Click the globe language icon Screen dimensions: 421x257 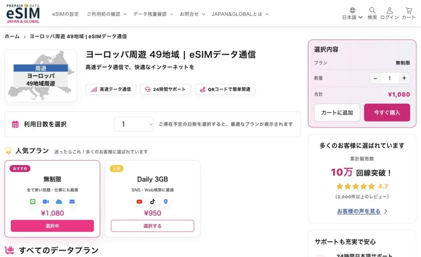tap(352, 10)
